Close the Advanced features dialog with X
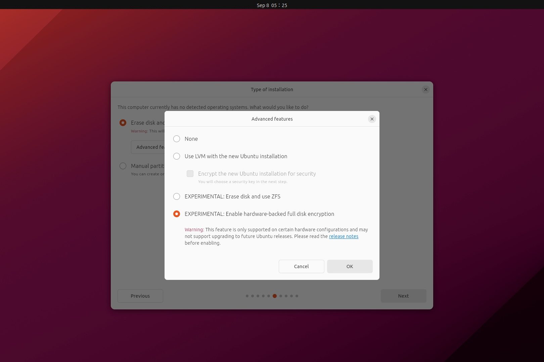This screenshot has width=544, height=362. click(x=372, y=119)
